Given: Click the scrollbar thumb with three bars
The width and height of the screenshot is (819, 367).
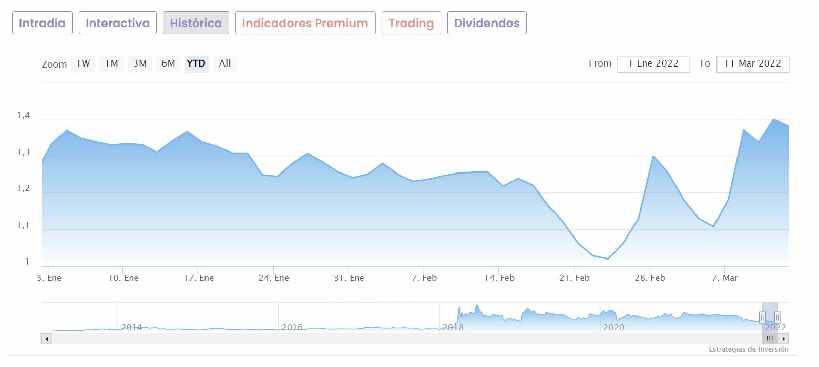Looking at the screenshot, I should point(770,338).
